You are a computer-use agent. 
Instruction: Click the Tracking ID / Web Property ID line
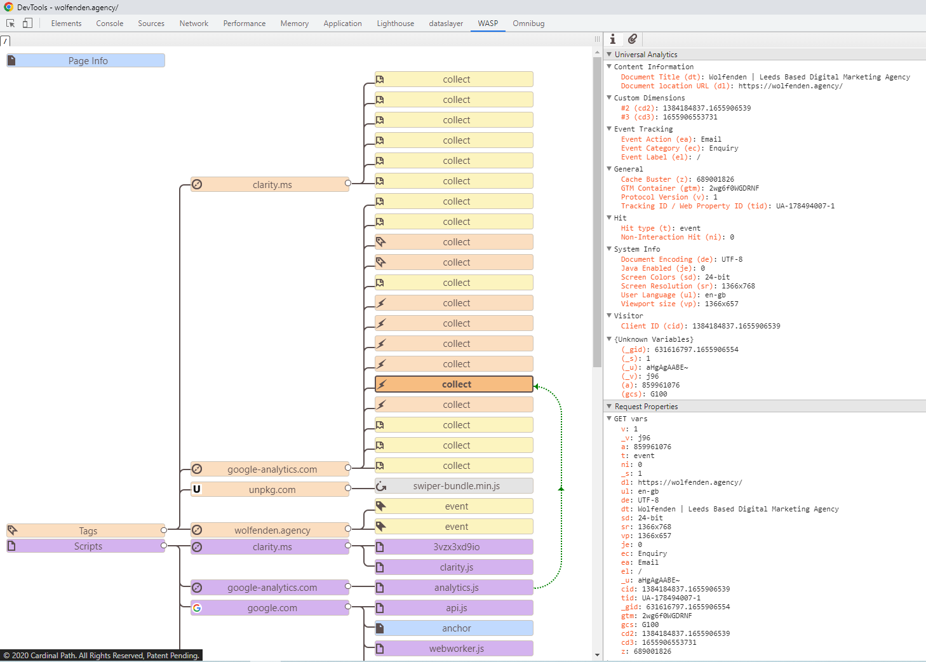[728, 206]
